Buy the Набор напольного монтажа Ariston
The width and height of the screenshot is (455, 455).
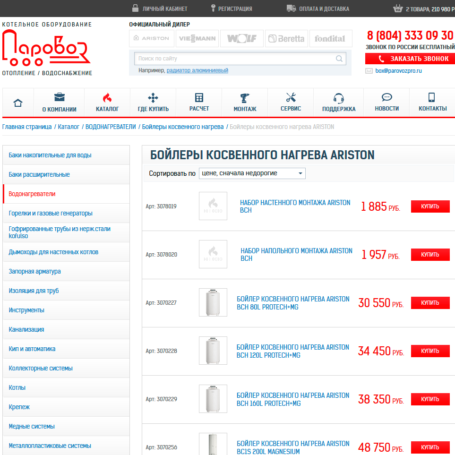tap(430, 255)
